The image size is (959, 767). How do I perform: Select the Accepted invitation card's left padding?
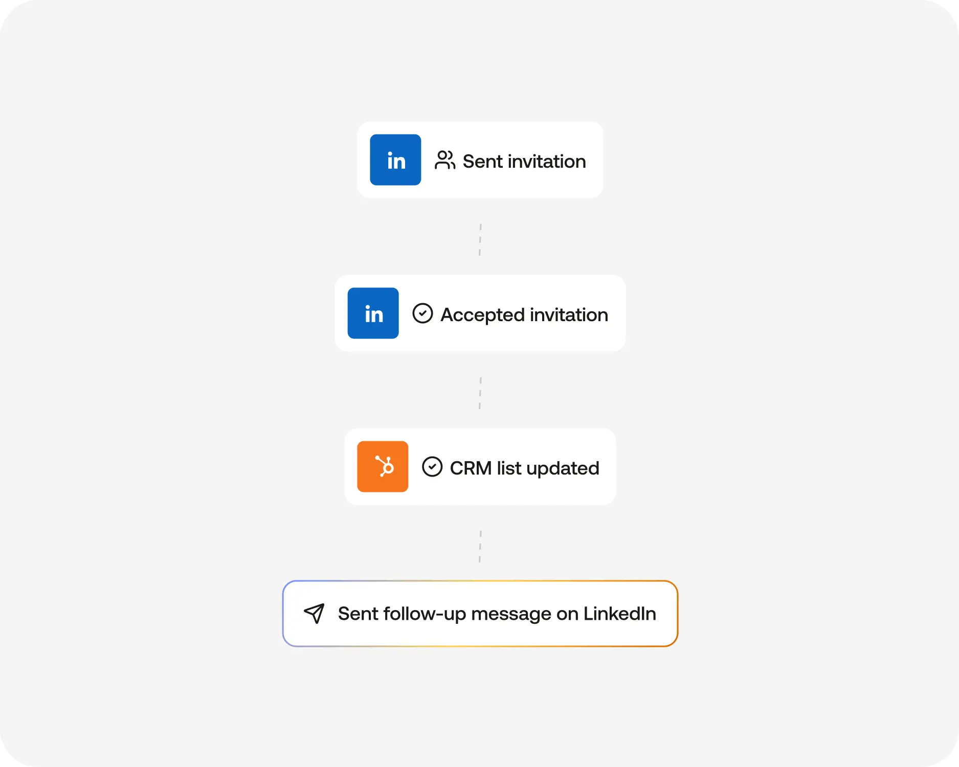pos(341,313)
